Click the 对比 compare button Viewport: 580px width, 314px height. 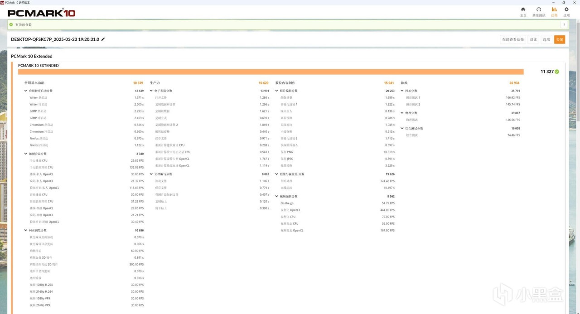tap(533, 39)
